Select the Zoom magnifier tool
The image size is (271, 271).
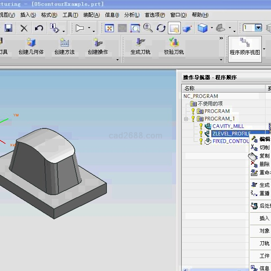[x=148, y=28]
